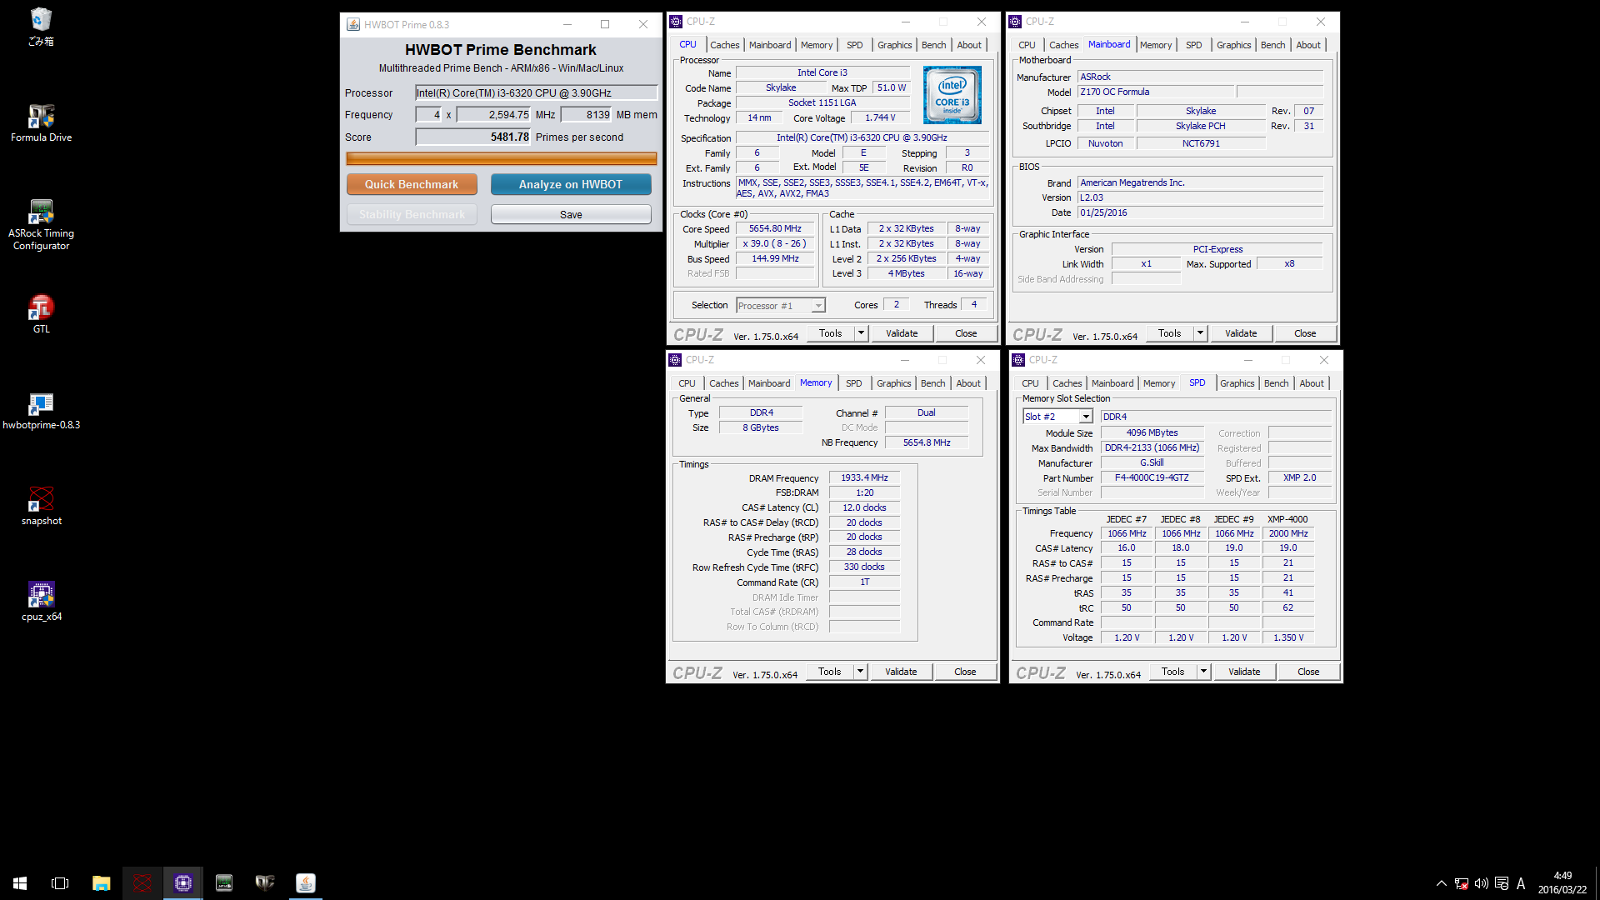Open the GTL desktop icon

coord(41,314)
